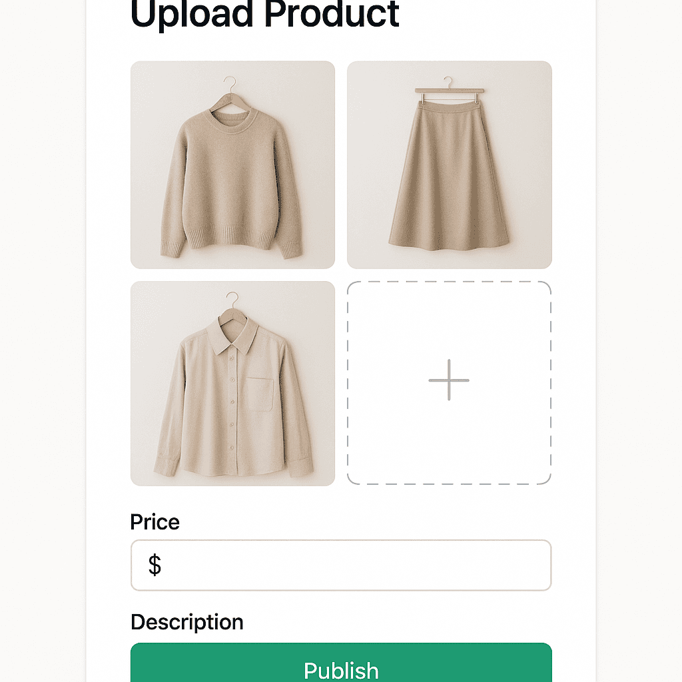
Task: Click the shirt thumbnail in the second row
Action: pos(232,384)
